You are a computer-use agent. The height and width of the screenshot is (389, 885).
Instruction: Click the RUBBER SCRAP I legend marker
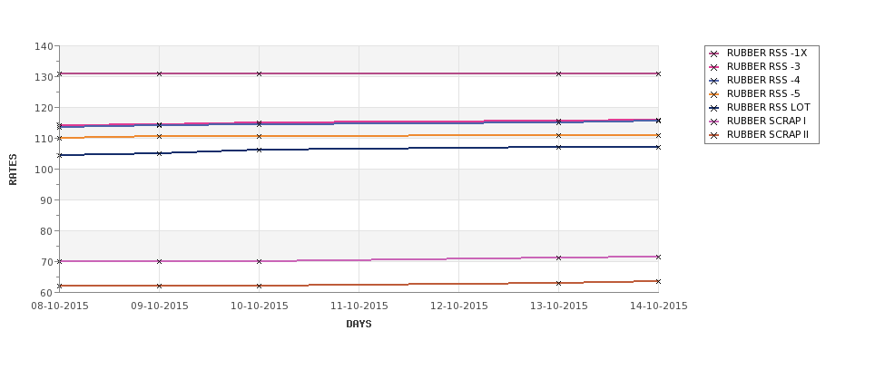(x=714, y=122)
